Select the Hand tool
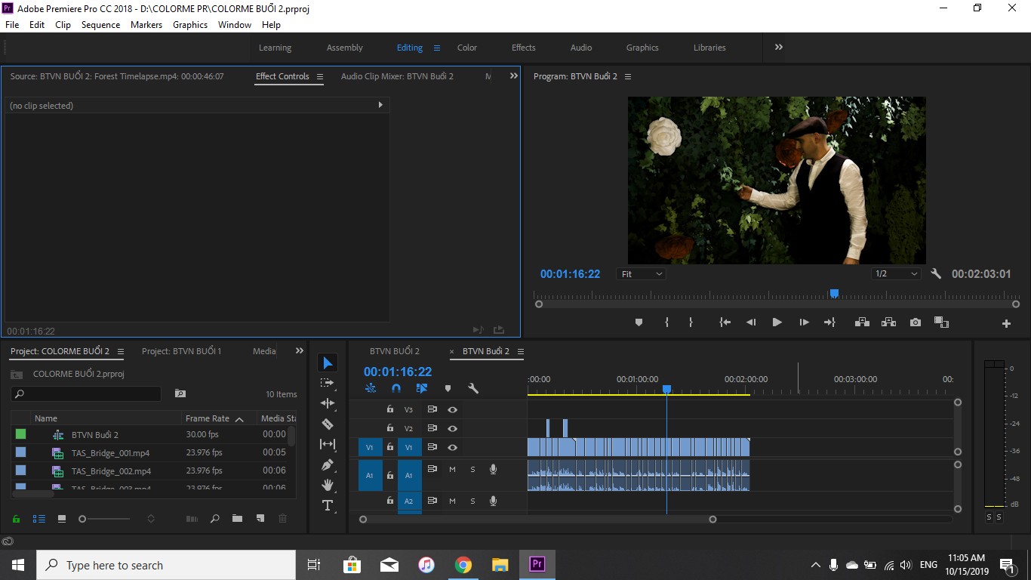 pos(328,485)
